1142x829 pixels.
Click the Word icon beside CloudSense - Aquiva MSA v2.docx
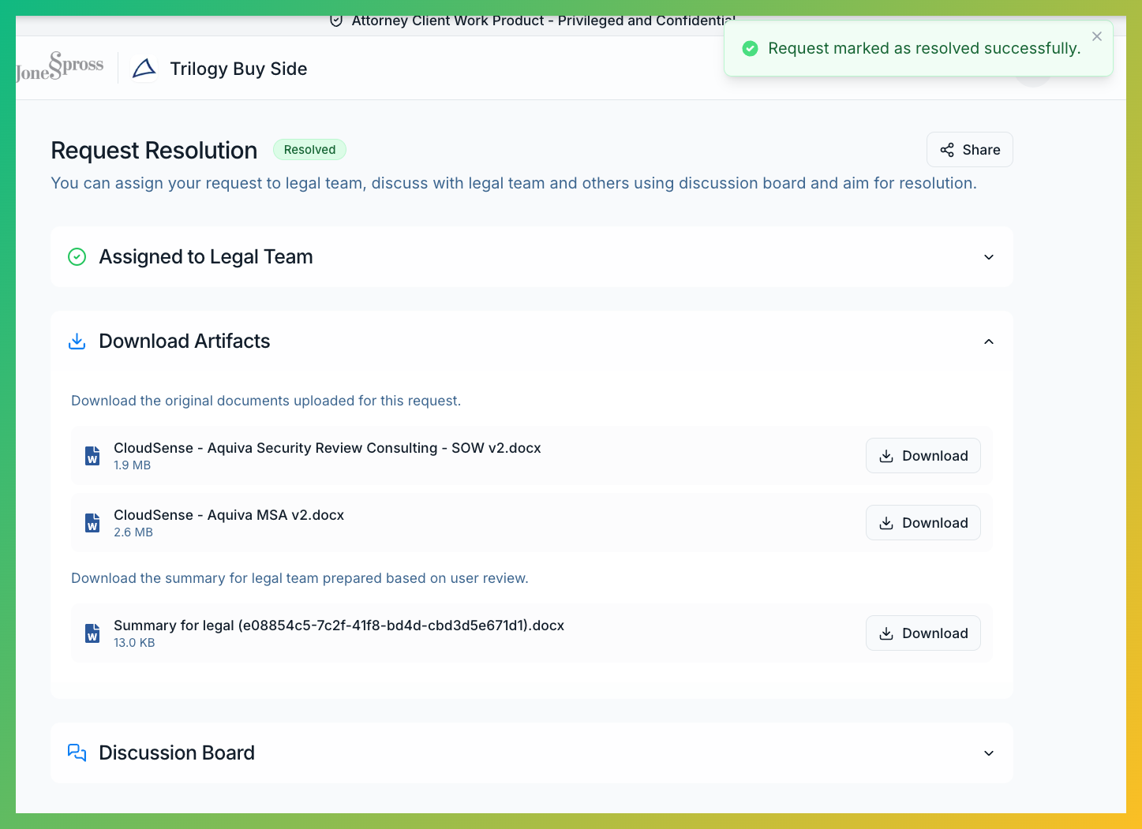click(92, 522)
